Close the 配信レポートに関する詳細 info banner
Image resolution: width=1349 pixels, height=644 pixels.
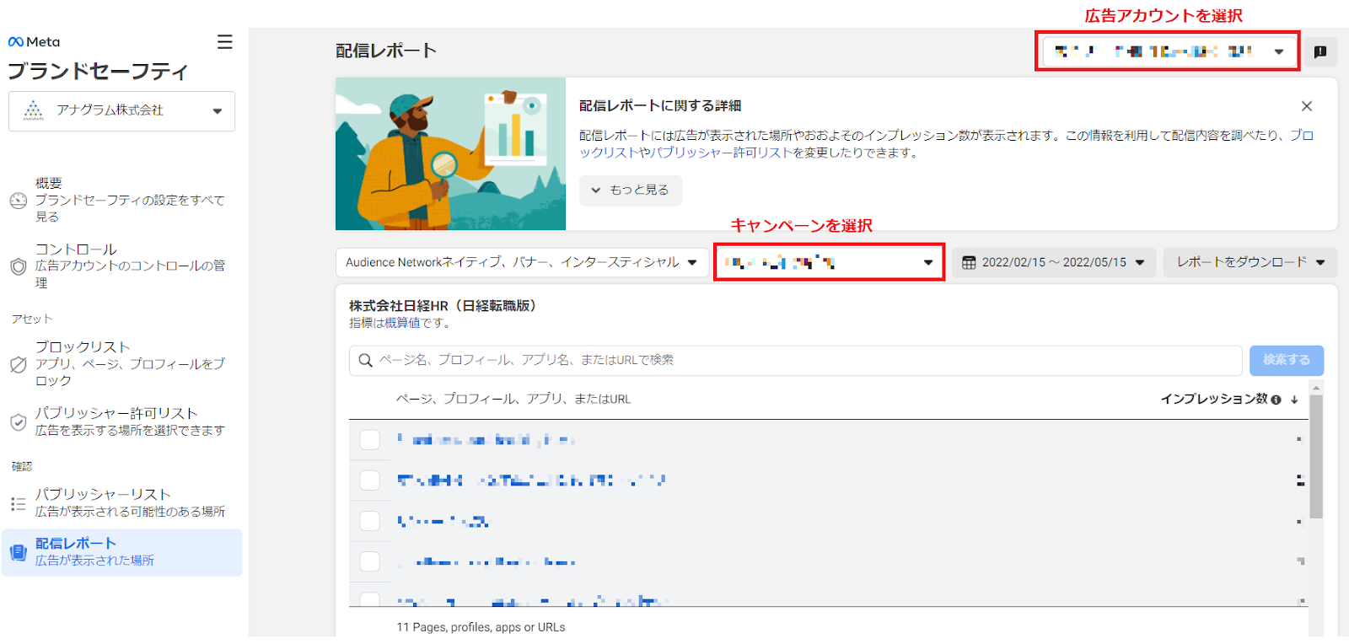(x=1306, y=106)
